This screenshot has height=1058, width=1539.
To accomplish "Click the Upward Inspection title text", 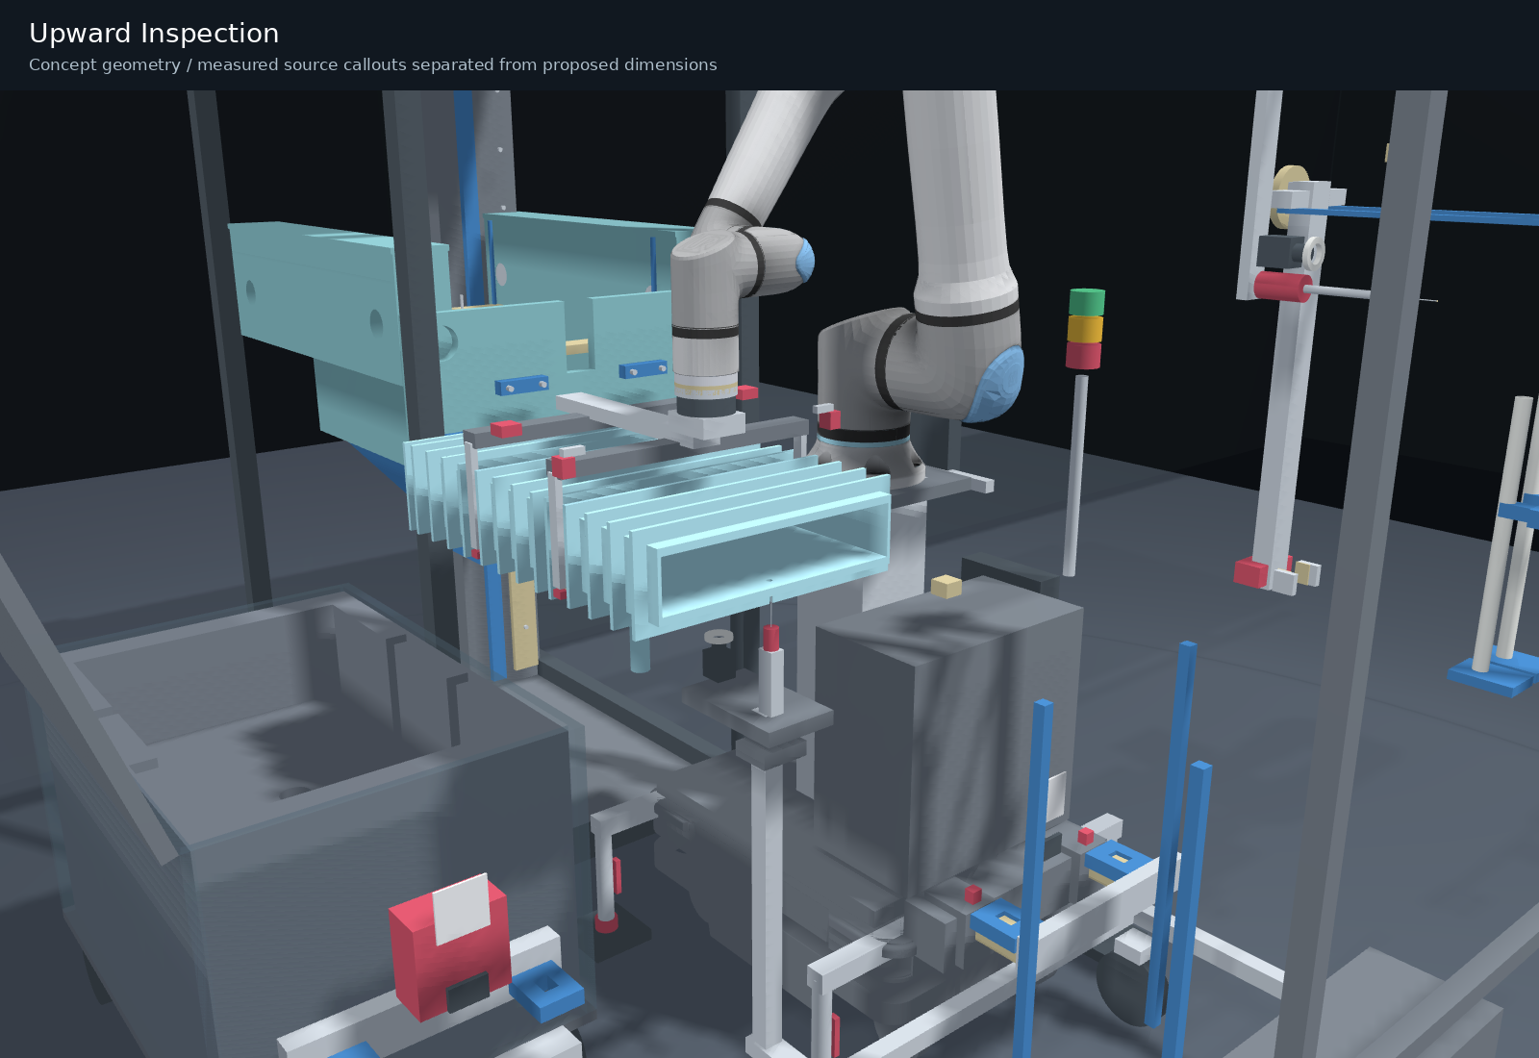I will (x=154, y=34).
